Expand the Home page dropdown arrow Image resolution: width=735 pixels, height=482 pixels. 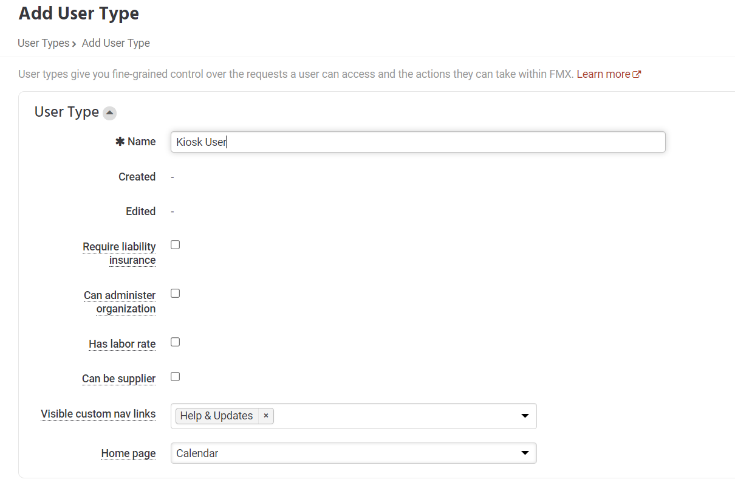point(525,453)
